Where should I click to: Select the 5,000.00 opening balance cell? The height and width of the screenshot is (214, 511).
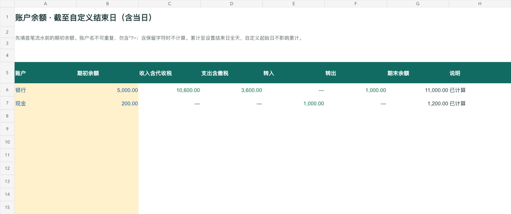(107, 90)
